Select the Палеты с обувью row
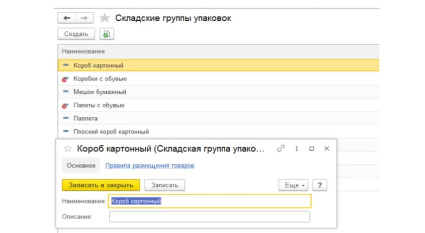This screenshot has height=233, width=425. click(218, 105)
